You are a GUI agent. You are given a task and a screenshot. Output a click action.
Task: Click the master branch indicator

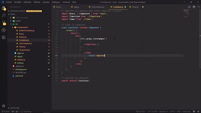(6, 111)
